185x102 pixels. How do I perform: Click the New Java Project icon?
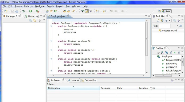pos(47,11)
